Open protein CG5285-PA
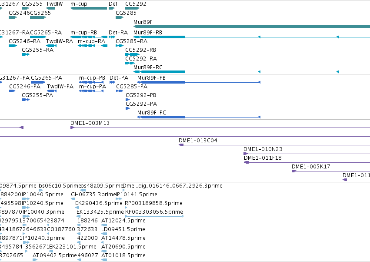This screenshot has width=370, height=262. click(x=120, y=91)
